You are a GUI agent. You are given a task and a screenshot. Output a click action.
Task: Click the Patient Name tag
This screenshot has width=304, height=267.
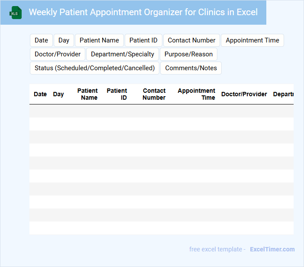(99, 40)
